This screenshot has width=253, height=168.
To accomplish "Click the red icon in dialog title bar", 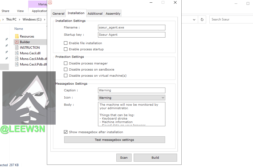I will [50, 2].
